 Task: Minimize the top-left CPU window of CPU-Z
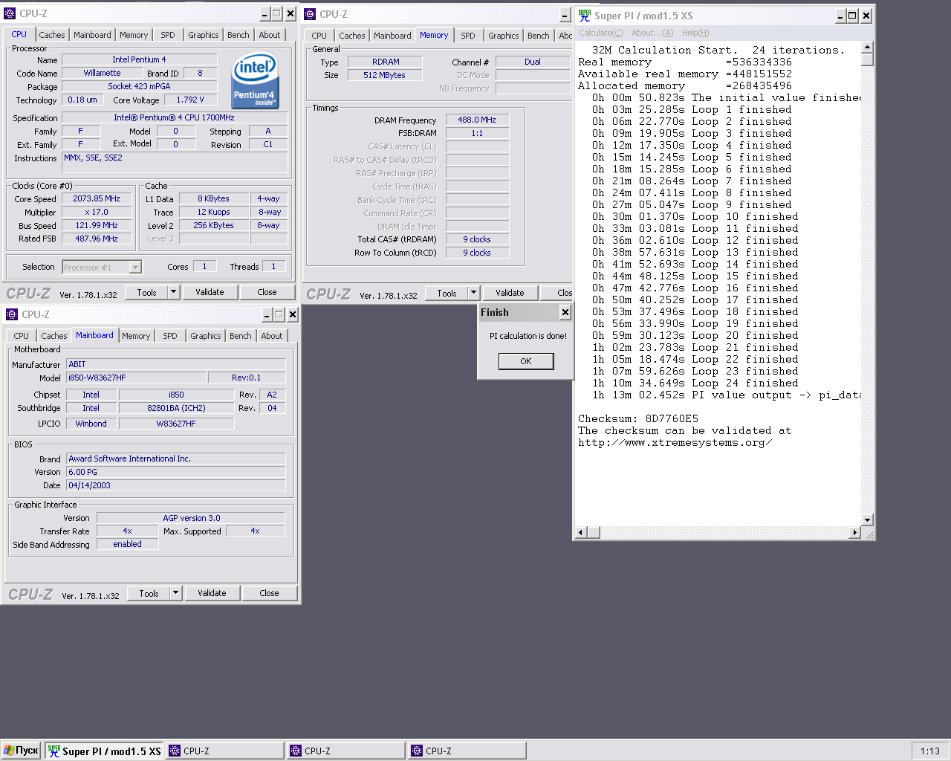tap(265, 14)
